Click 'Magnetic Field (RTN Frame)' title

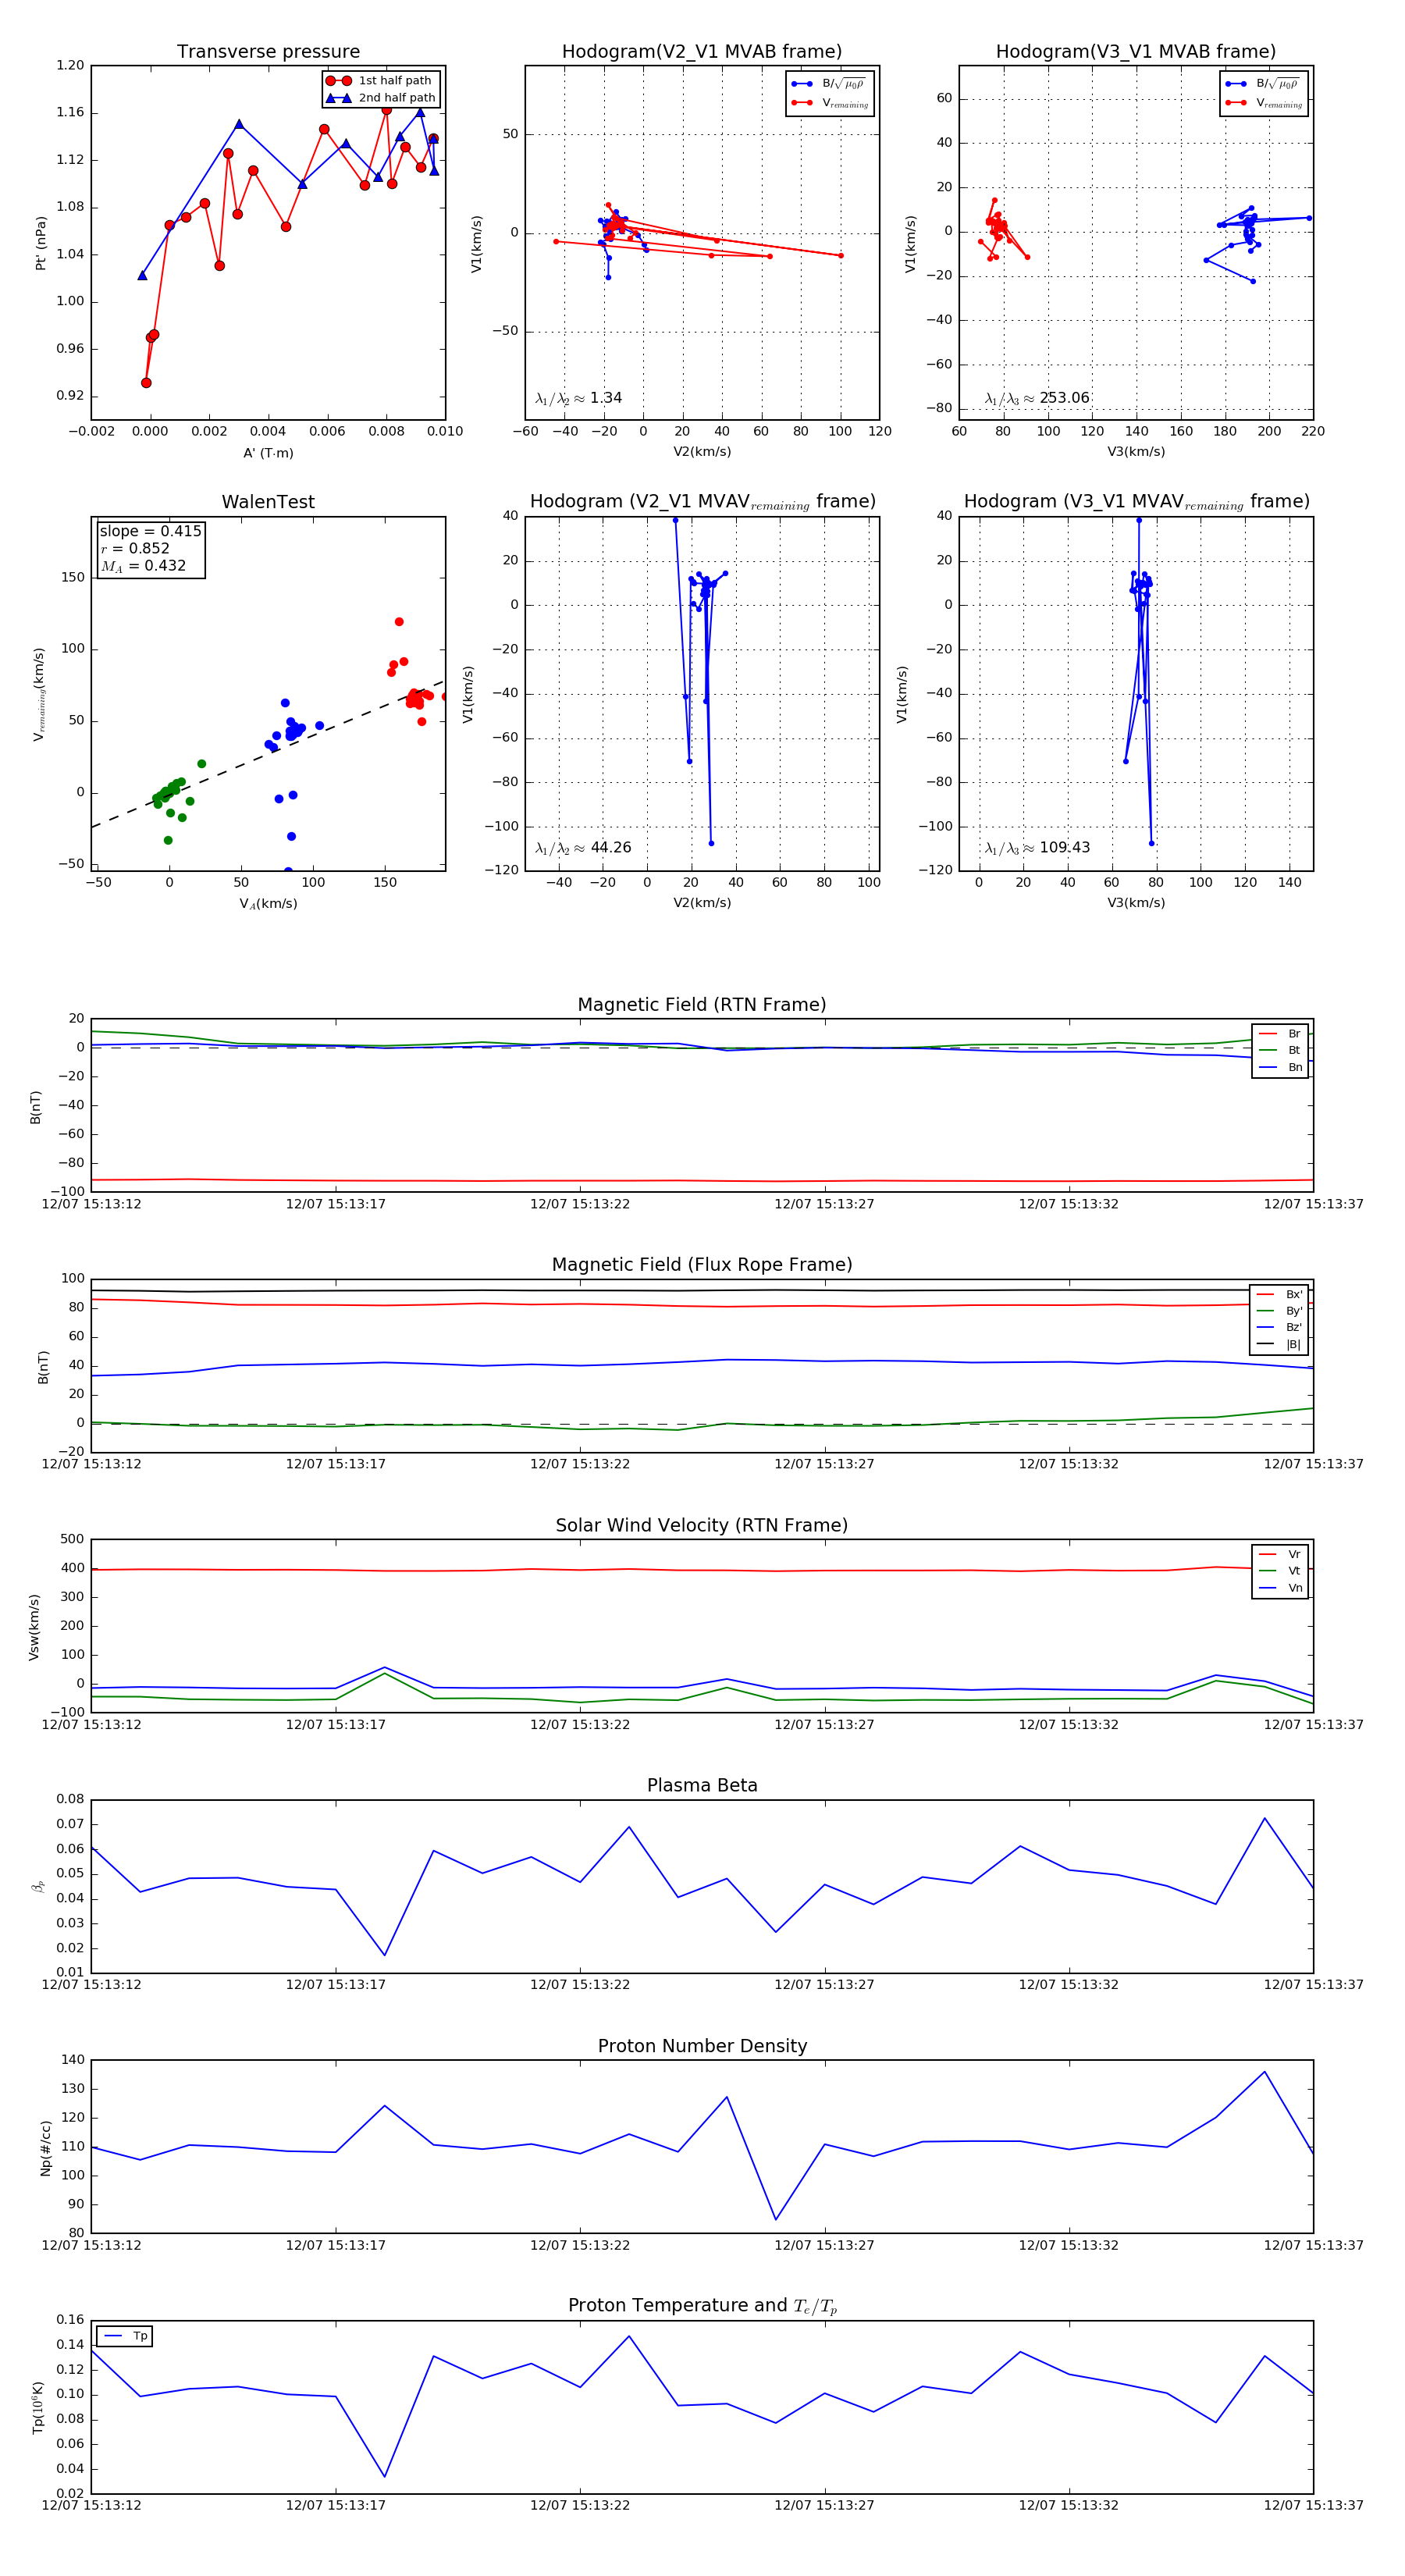tap(702, 1005)
